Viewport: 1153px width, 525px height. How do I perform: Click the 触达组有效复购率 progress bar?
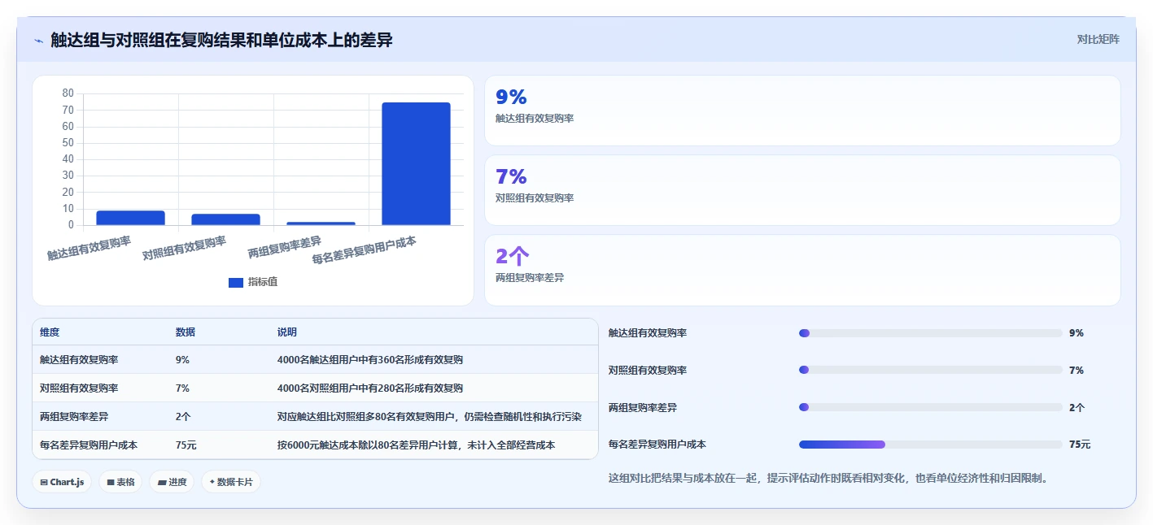pyautogui.click(x=931, y=333)
